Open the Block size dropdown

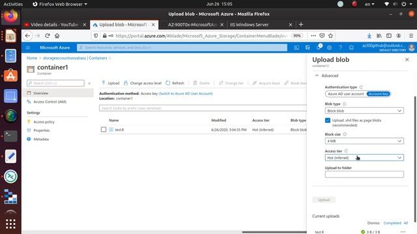coord(364,141)
